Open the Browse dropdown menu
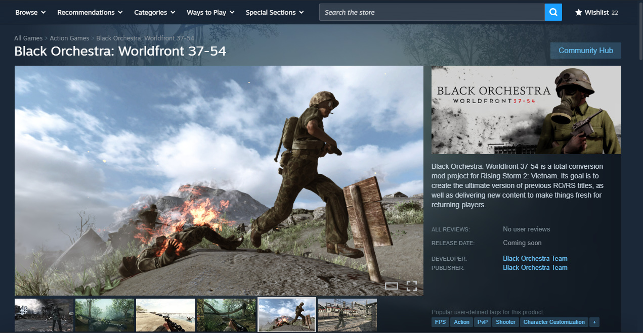 click(x=31, y=12)
